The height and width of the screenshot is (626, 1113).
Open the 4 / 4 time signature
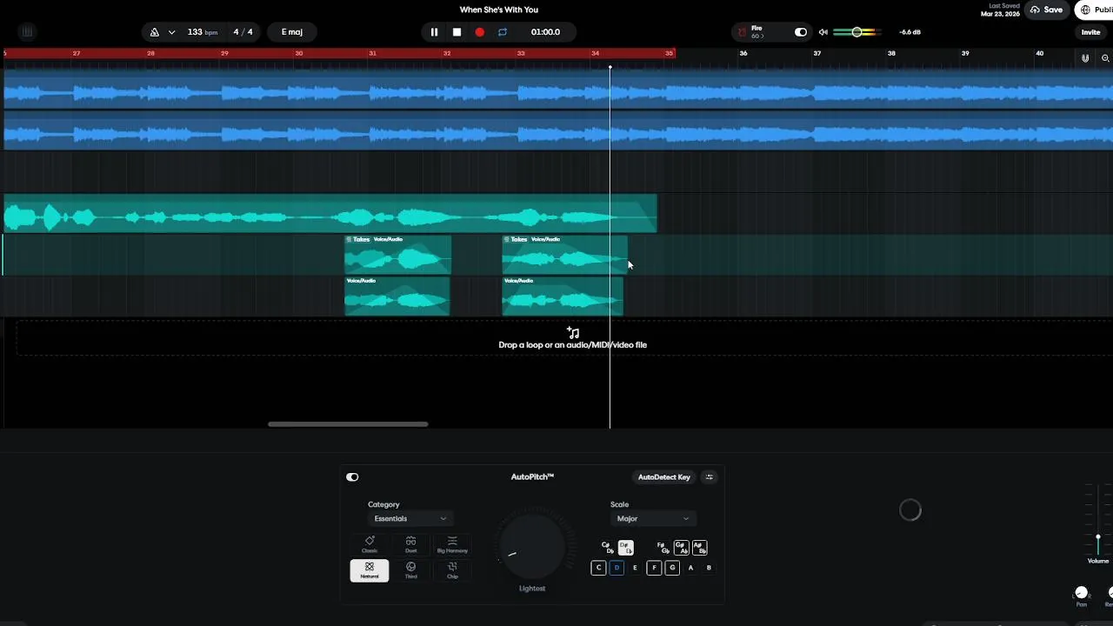tap(243, 32)
